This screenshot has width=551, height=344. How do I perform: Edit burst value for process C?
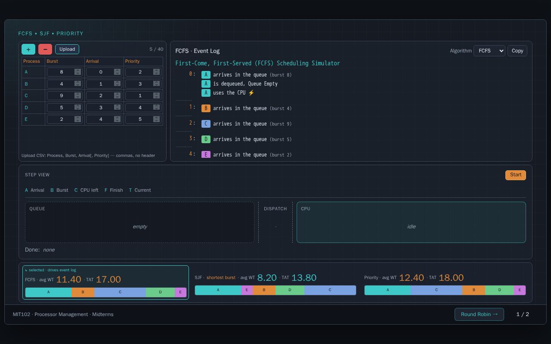click(65, 95)
